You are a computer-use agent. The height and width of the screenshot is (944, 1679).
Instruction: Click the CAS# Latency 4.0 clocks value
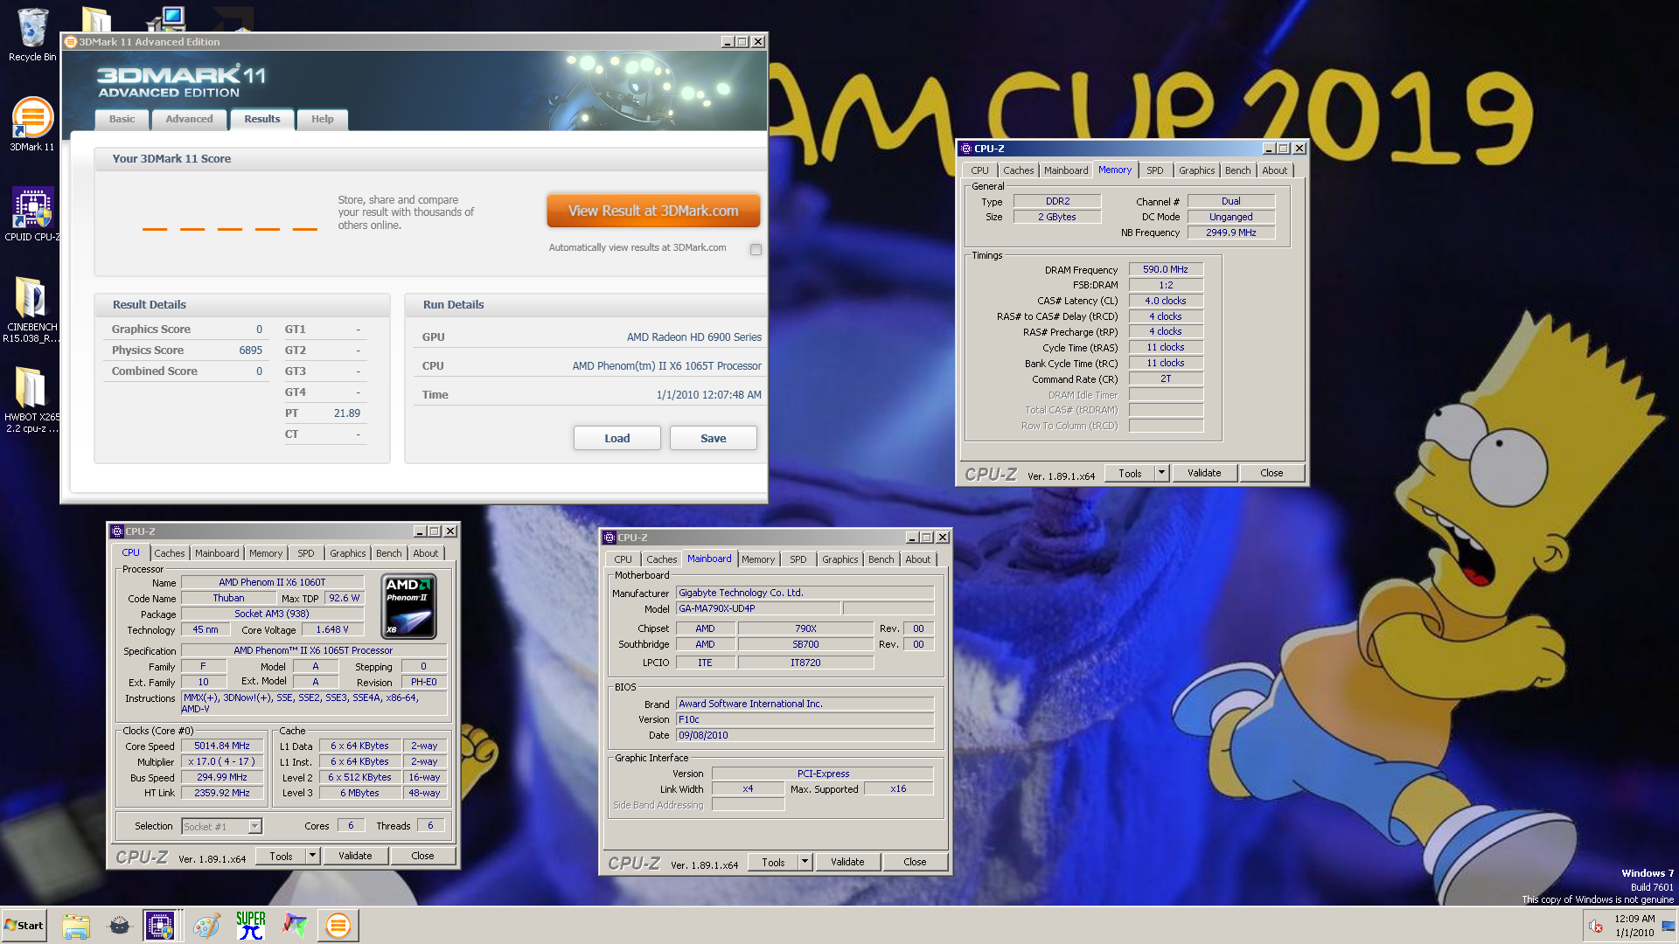pyautogui.click(x=1166, y=301)
